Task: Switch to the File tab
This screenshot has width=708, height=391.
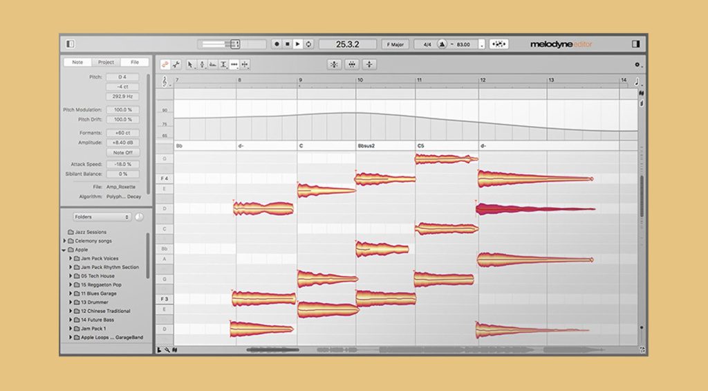Action: (134, 62)
